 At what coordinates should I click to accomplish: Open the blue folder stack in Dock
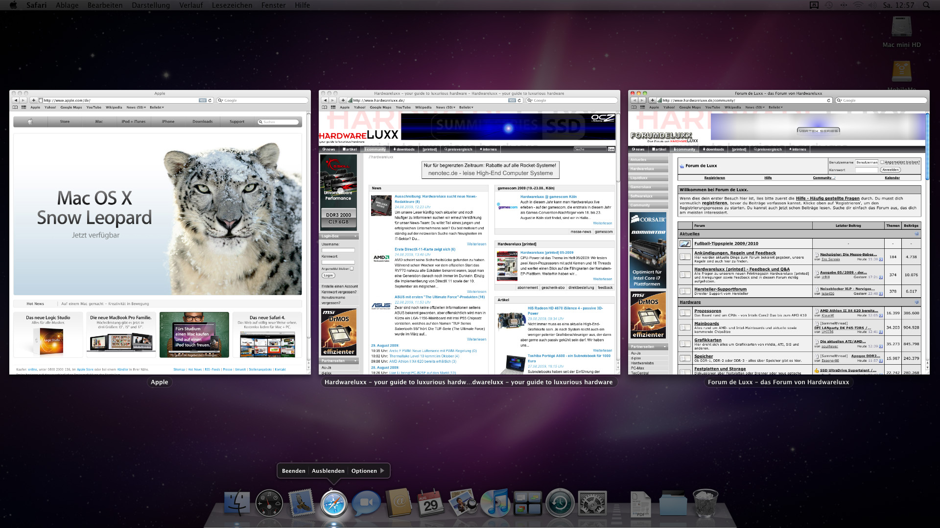click(673, 504)
